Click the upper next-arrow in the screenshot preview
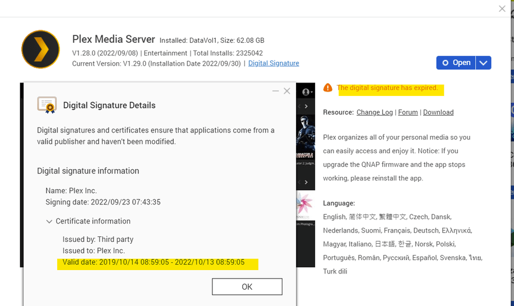The image size is (514, 306). (x=306, y=106)
